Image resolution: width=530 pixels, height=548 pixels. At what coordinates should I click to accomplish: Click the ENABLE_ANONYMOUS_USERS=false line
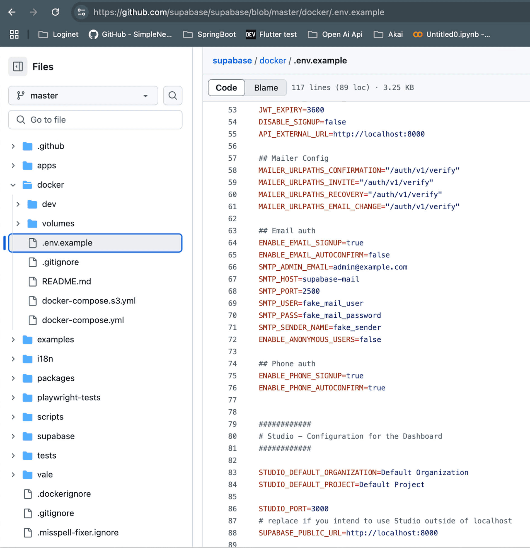[x=320, y=339]
